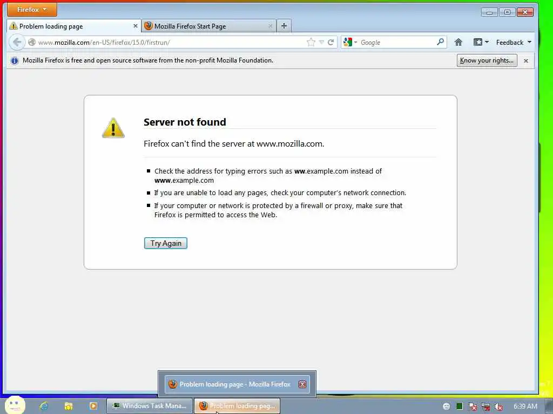Open the file explorer taskbar icon
The height and width of the screenshot is (414, 553).
(x=69, y=406)
